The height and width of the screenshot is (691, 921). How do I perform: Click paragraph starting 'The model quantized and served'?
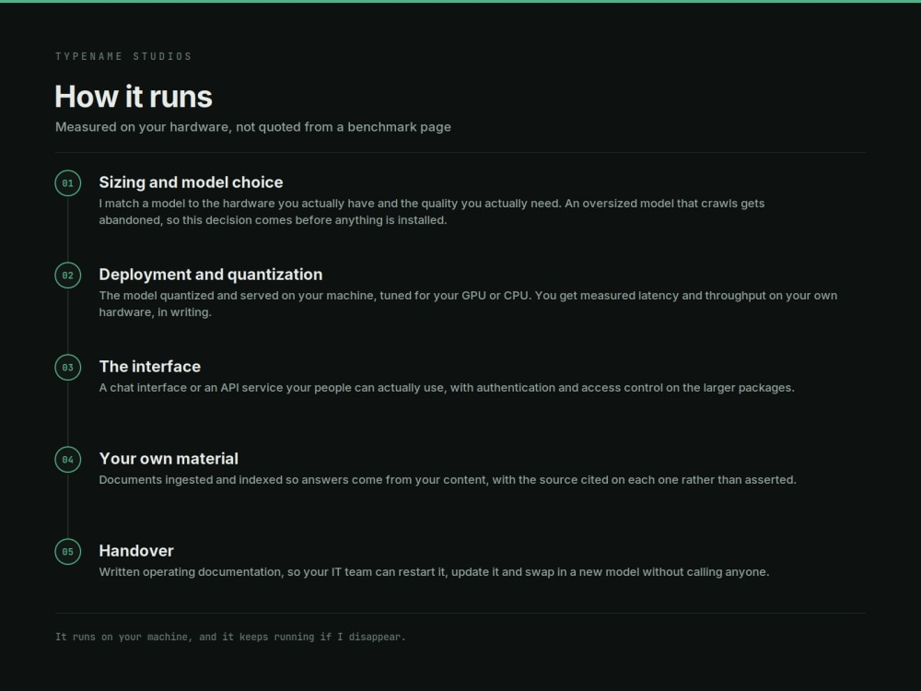[468, 304]
